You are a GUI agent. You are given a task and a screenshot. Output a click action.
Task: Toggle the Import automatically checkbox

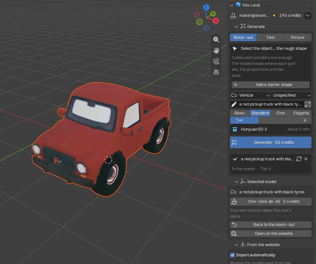tap(232, 255)
